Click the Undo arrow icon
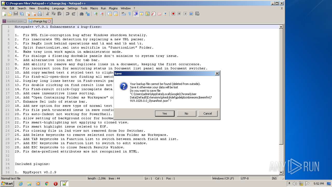The image size is (332, 187). pos(67,14)
